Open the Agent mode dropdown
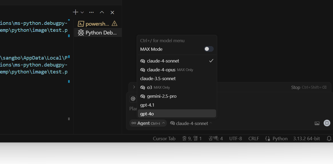The height and width of the screenshot is (164, 333). coord(148,123)
